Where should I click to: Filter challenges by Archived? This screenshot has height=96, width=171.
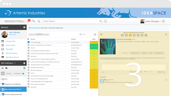[x=17, y=73]
